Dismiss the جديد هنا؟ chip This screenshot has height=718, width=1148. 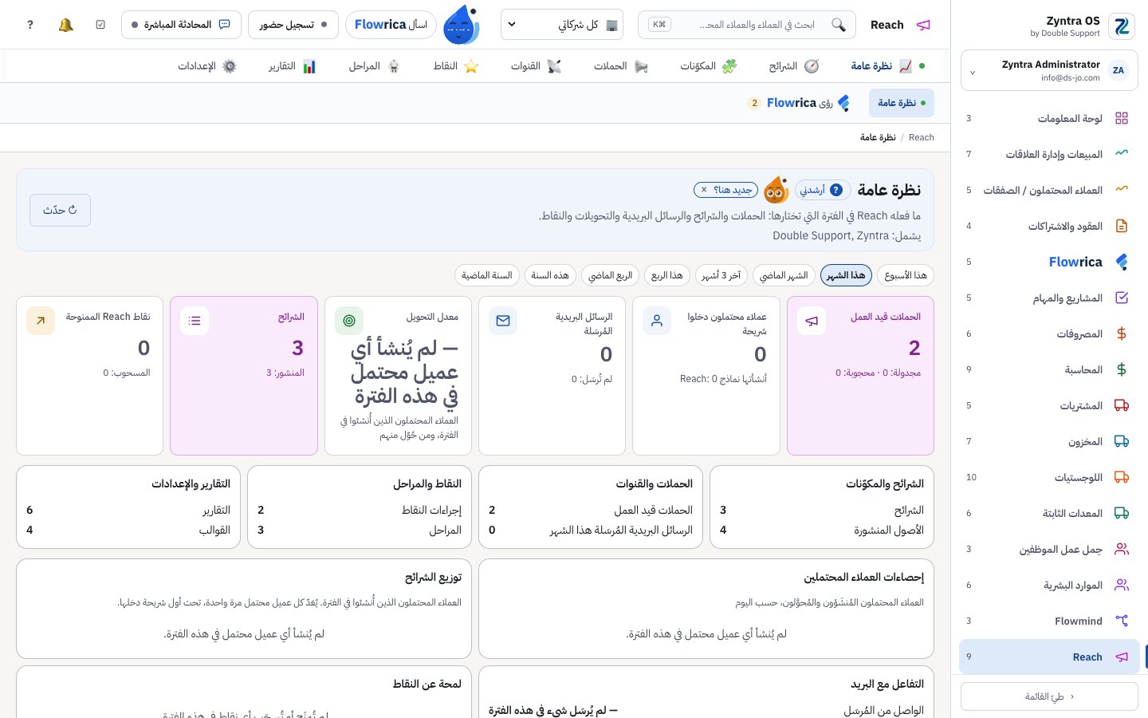(704, 190)
